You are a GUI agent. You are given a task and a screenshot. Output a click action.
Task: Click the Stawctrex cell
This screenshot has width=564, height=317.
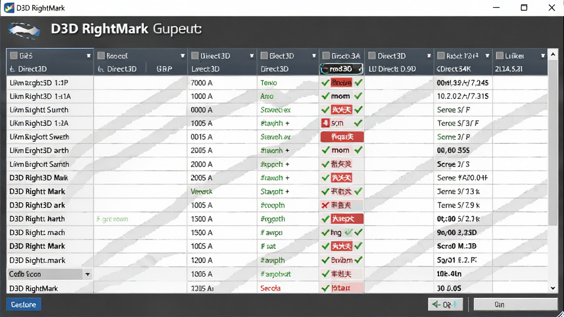pos(275,110)
